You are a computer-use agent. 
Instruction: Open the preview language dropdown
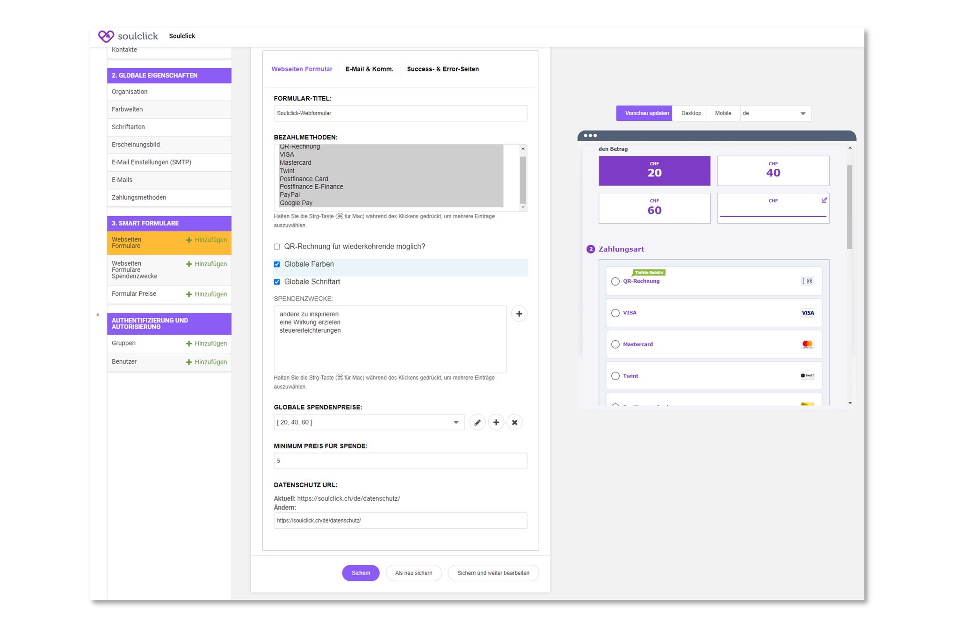(775, 114)
